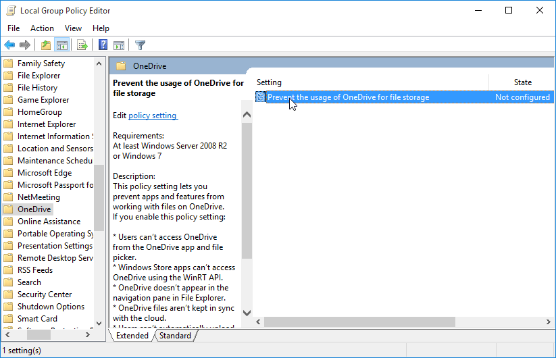Image resolution: width=556 pixels, height=358 pixels.
Task: Click the tree pane scroll up arrow
Action: pyautogui.click(x=99, y=63)
